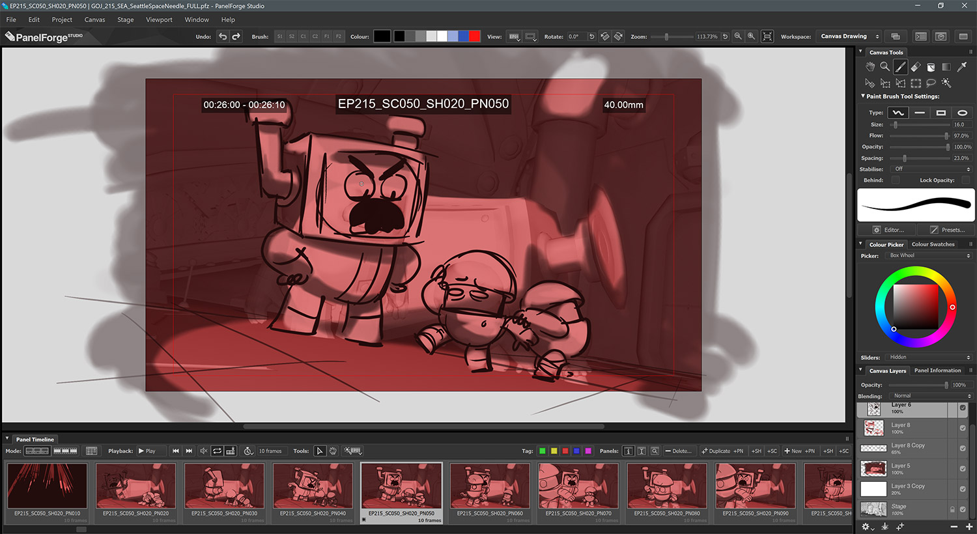
Task: Click the fit-canvas-to-view icon beside the zoom buttons
Action: pos(767,36)
